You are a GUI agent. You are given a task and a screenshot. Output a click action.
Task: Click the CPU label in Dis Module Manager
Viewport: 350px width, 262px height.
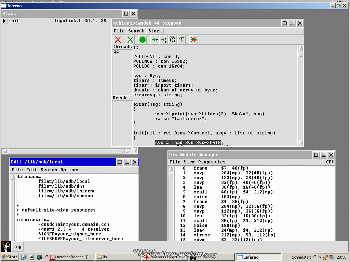click(x=330, y=162)
